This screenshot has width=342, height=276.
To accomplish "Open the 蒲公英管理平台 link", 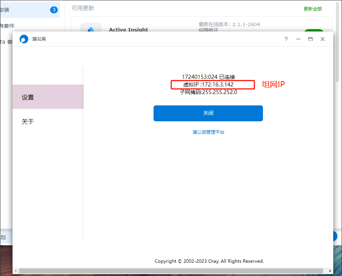I will (208, 132).
